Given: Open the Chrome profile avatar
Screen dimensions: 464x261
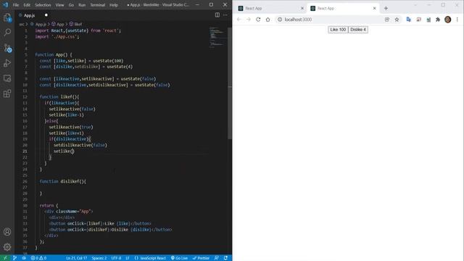Looking at the screenshot, I should pos(448,20).
